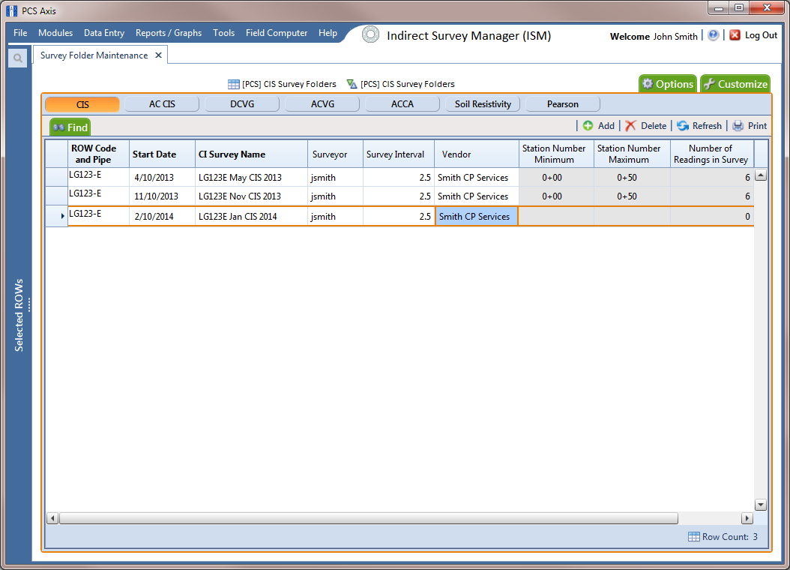Click the grid vertical scroll up arrow
Screen dimensions: 790x570
point(761,175)
